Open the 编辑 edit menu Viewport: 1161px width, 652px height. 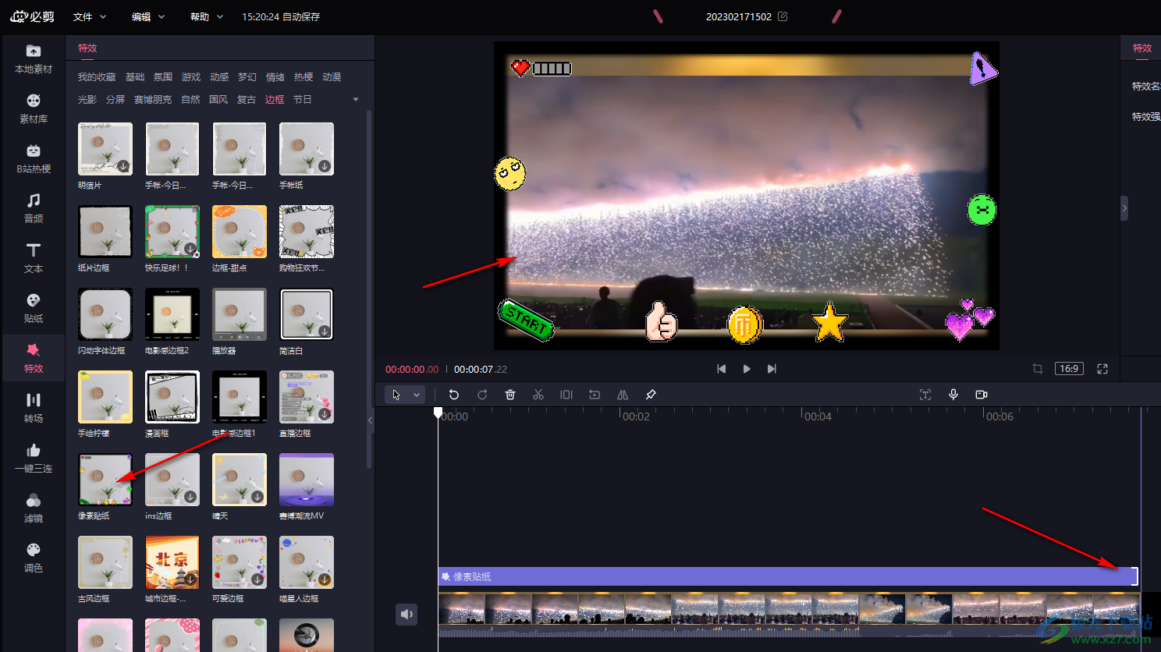coord(147,16)
